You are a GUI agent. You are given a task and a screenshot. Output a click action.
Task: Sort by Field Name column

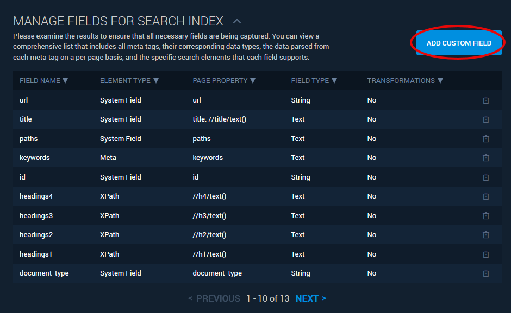[x=43, y=81]
